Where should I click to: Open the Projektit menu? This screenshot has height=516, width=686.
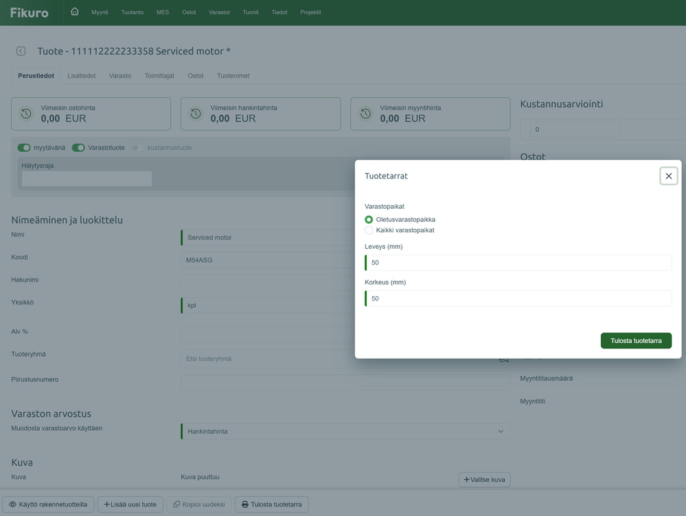click(x=310, y=12)
